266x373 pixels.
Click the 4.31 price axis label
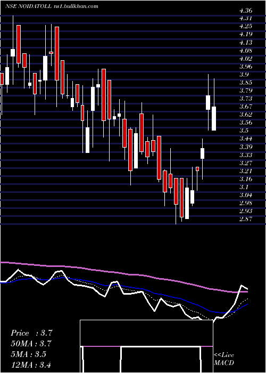246,18
